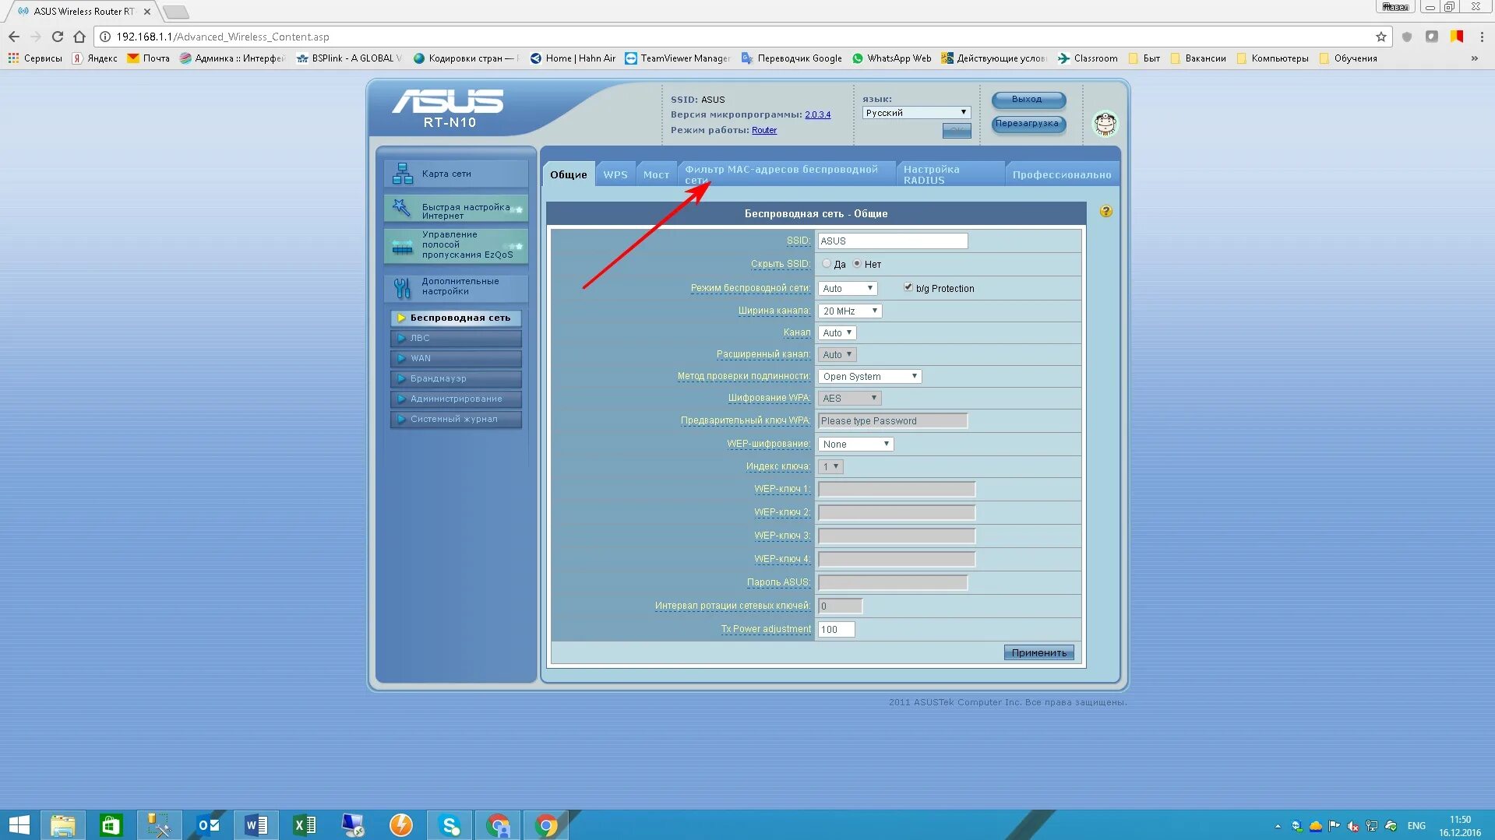Open Excel from the taskbar
The height and width of the screenshot is (840, 1495).
click(x=304, y=825)
